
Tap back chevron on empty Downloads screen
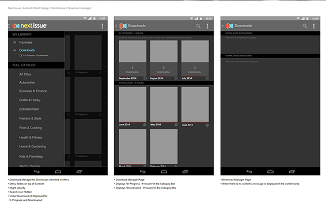pos(223,26)
